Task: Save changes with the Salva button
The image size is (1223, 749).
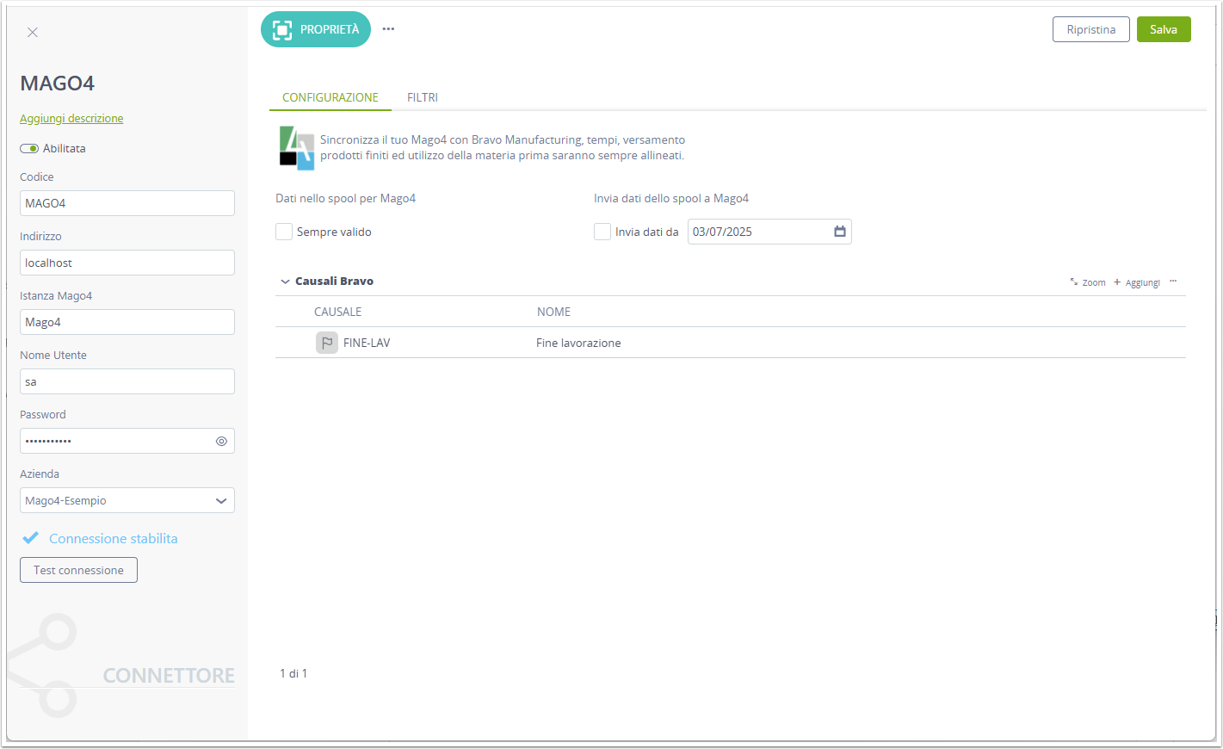Action: click(x=1164, y=29)
